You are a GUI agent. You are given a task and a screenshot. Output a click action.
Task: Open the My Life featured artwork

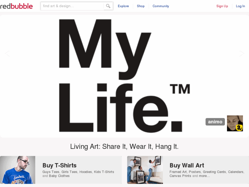point(125,76)
